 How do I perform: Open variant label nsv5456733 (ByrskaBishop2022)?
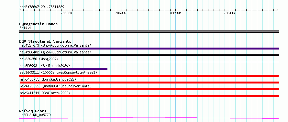48,79
